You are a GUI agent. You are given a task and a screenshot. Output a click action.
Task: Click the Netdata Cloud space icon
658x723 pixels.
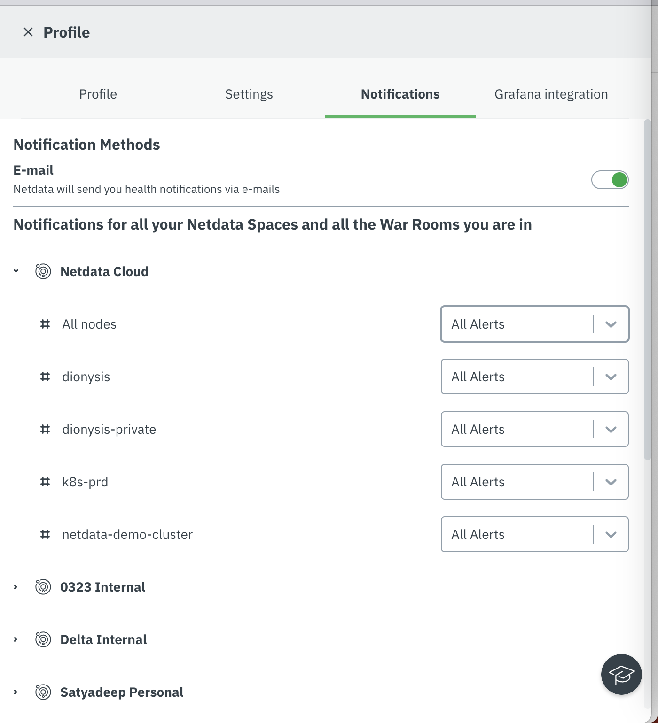43,271
